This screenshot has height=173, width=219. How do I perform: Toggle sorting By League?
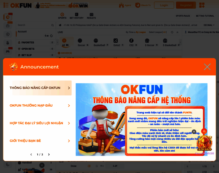[141, 32]
